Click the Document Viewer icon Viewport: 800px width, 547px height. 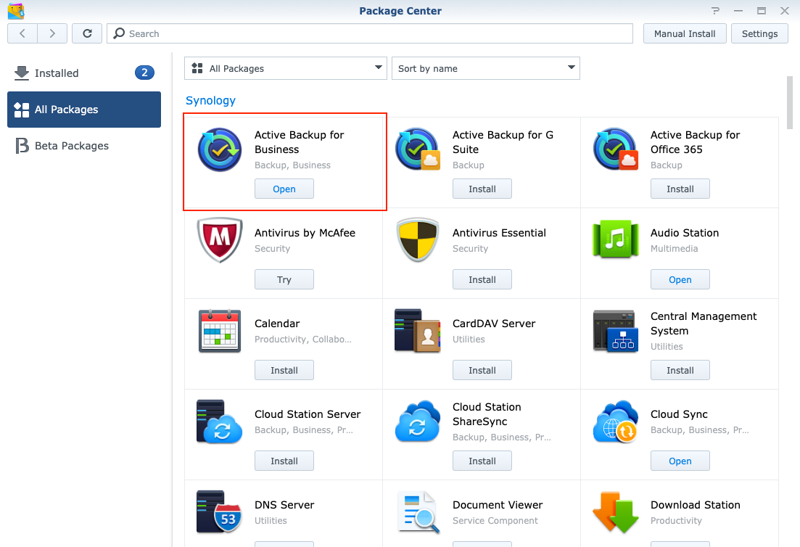pyautogui.click(x=418, y=512)
